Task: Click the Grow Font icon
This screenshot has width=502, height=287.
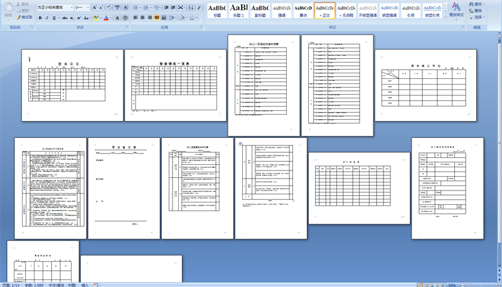Action: tap(95, 8)
